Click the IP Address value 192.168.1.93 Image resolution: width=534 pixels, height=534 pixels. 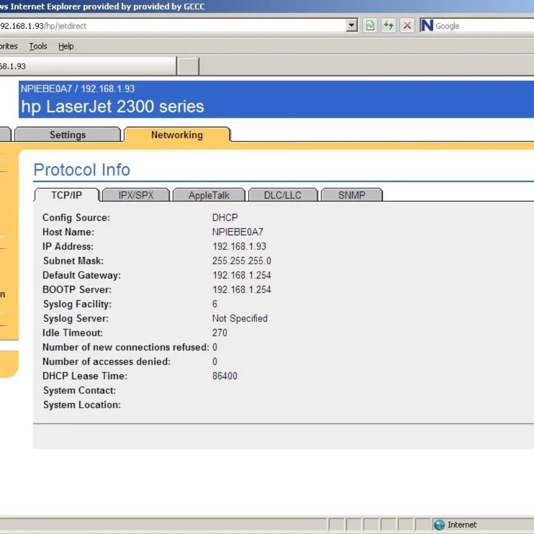point(239,246)
